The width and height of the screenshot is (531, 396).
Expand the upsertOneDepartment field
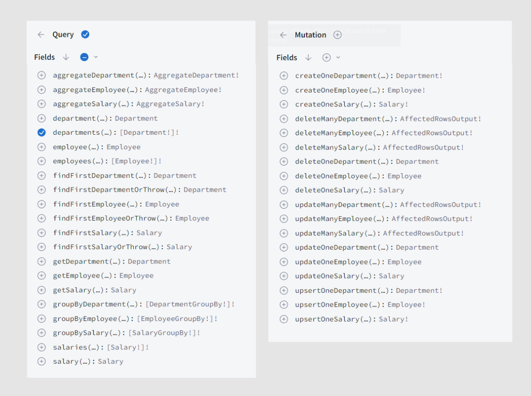[284, 290]
